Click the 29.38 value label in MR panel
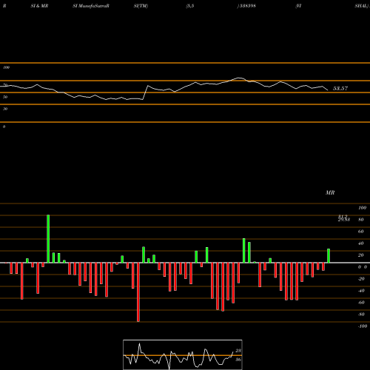 (x=344, y=220)
